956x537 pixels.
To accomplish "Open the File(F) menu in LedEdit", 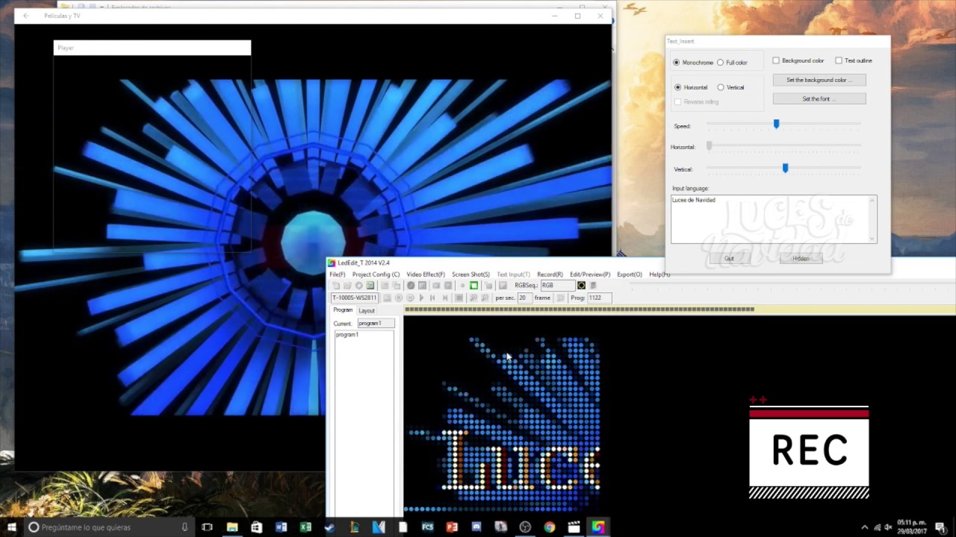I will [338, 274].
